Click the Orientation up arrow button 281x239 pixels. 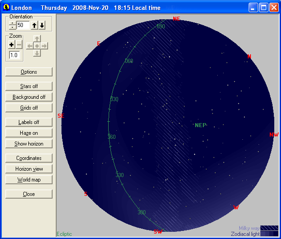(x=35, y=25)
